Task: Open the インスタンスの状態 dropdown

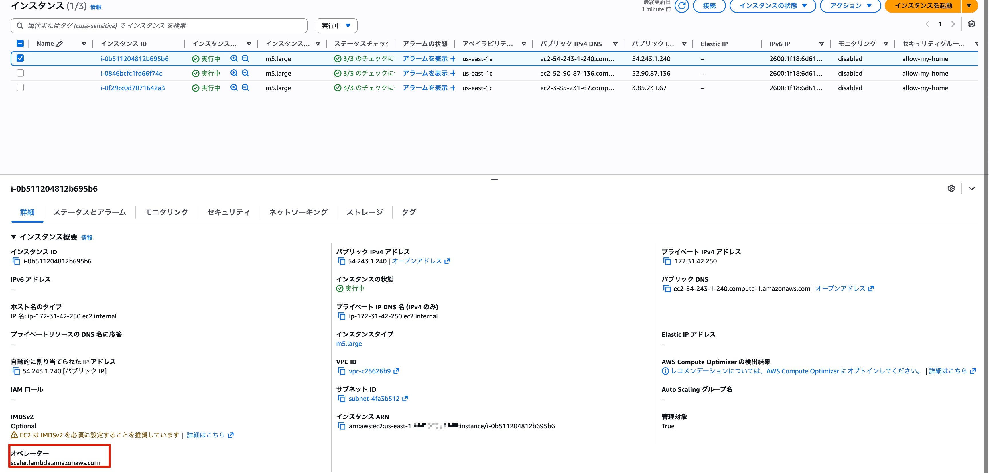Action: pyautogui.click(x=772, y=6)
